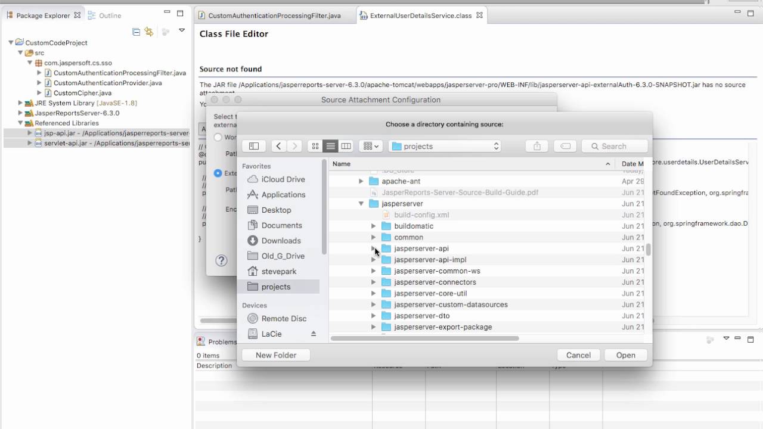Expand the jasperserver-api-impl folder
The height and width of the screenshot is (429, 763).
tap(373, 260)
